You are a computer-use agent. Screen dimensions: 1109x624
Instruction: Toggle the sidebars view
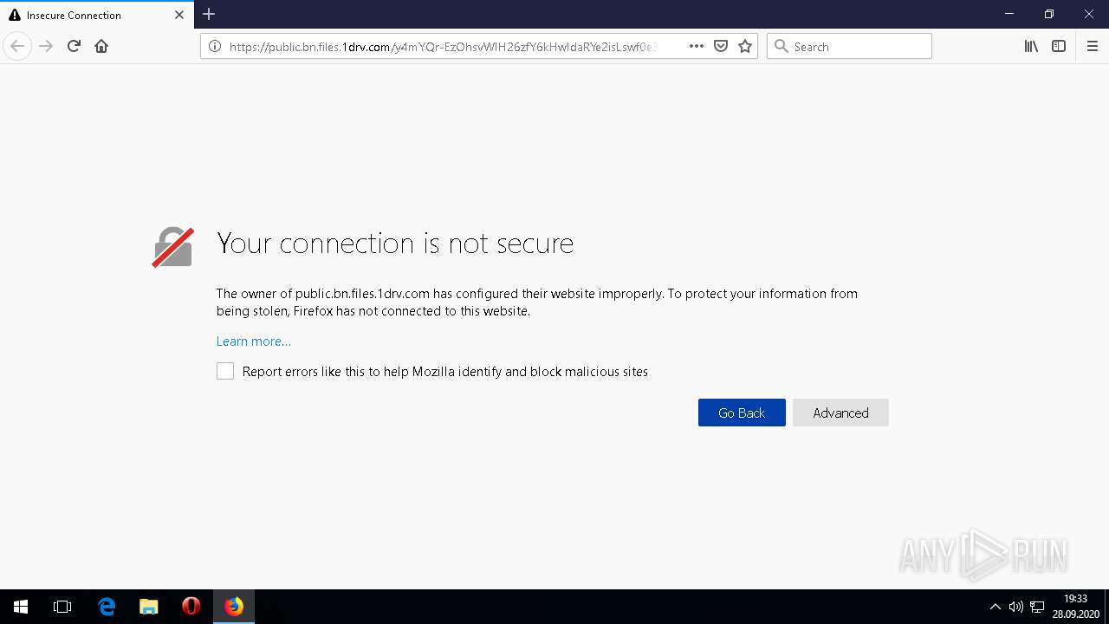[1059, 46]
